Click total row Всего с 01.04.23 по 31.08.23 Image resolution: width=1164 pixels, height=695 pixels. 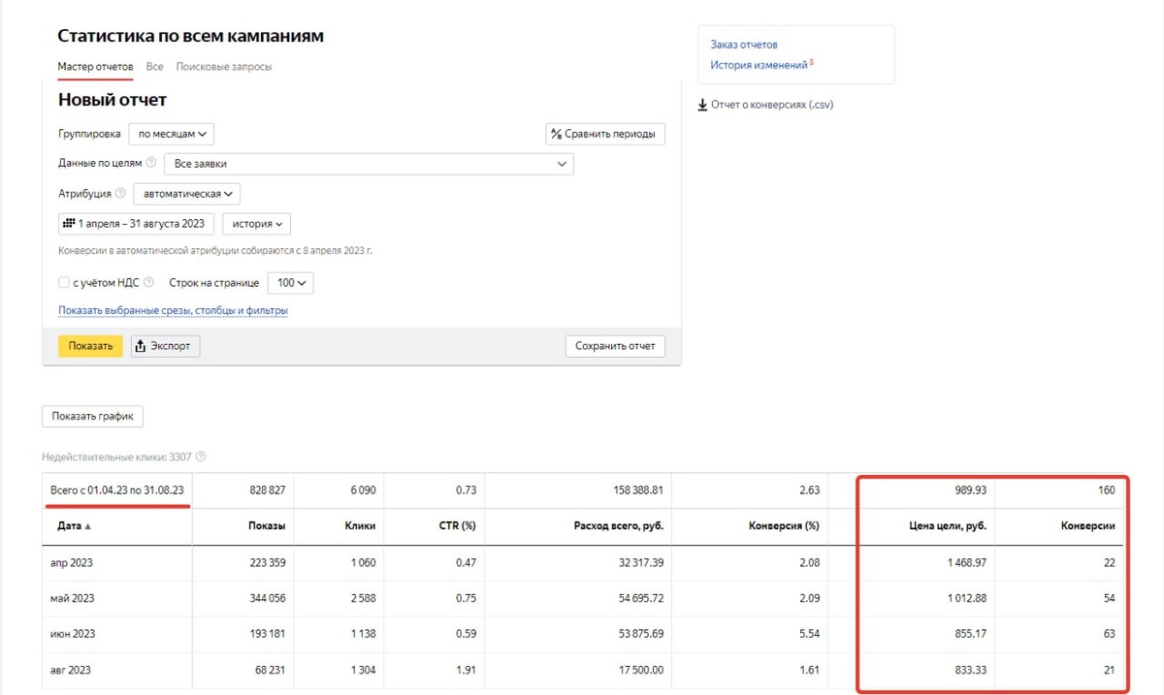tap(117, 490)
